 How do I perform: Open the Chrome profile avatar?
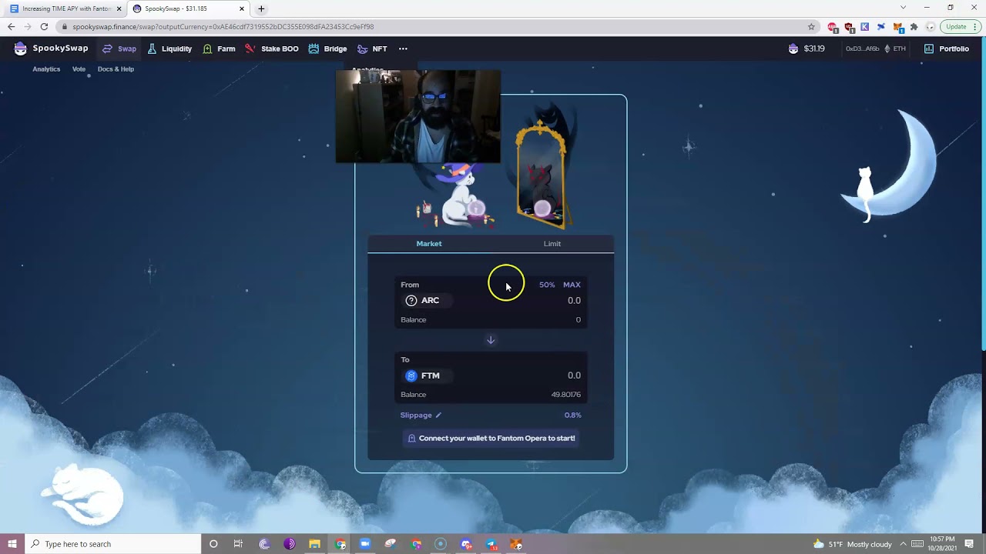pyautogui.click(x=931, y=27)
